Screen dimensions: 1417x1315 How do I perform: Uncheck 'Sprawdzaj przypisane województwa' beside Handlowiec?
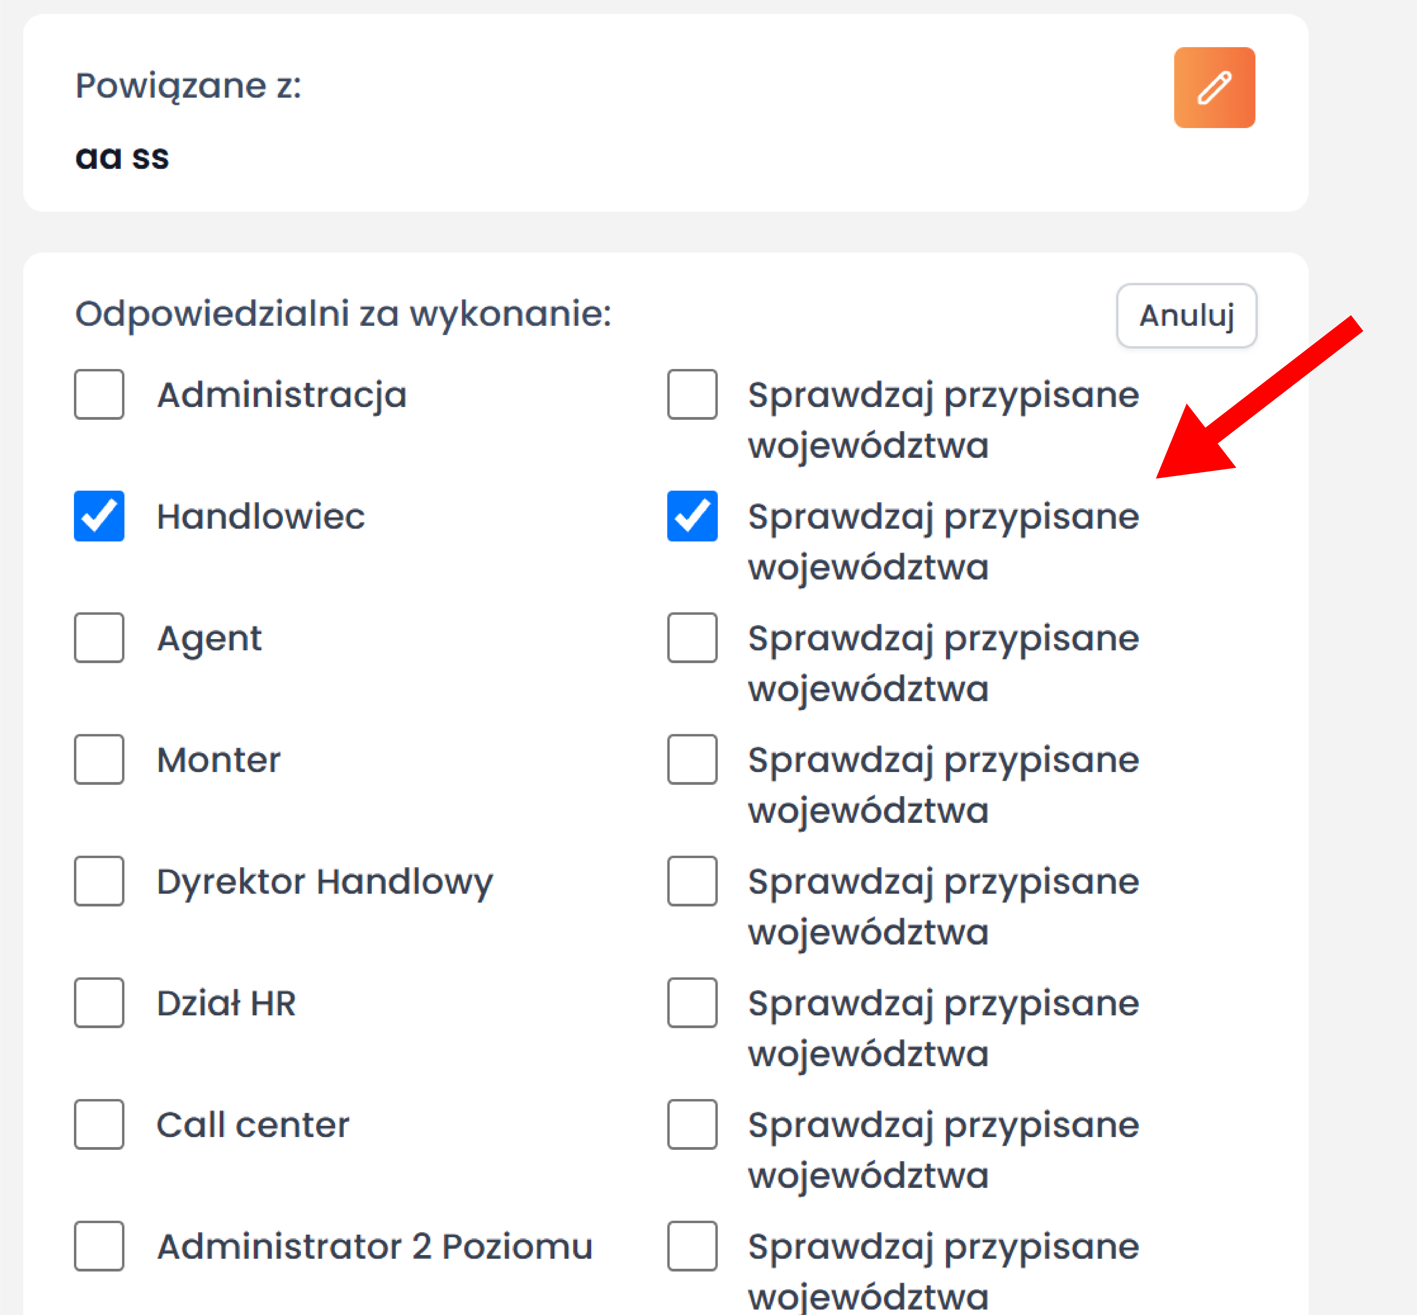pos(692,516)
